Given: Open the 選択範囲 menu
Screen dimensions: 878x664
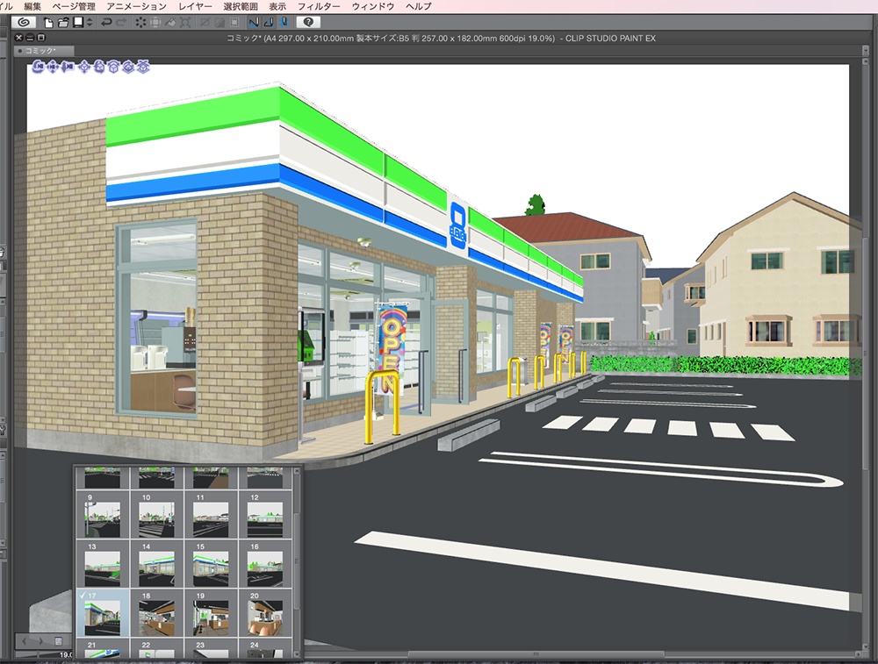Looking at the screenshot, I should [x=241, y=6].
